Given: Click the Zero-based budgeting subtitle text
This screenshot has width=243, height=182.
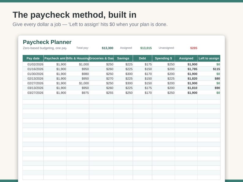Looking at the screenshot, I should (45, 48).
